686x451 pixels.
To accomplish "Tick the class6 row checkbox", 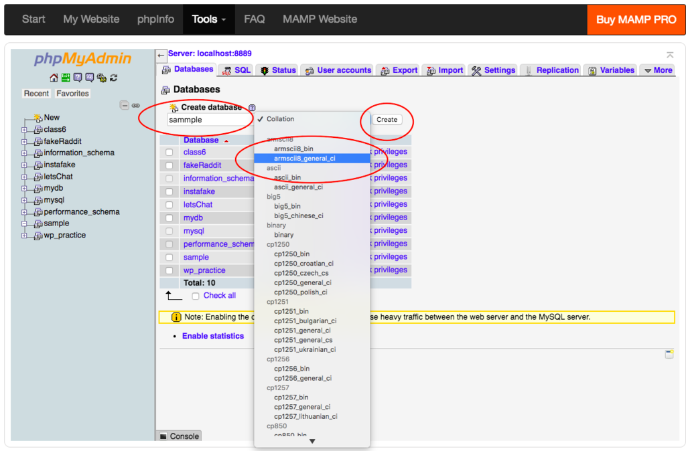I will click(x=169, y=153).
